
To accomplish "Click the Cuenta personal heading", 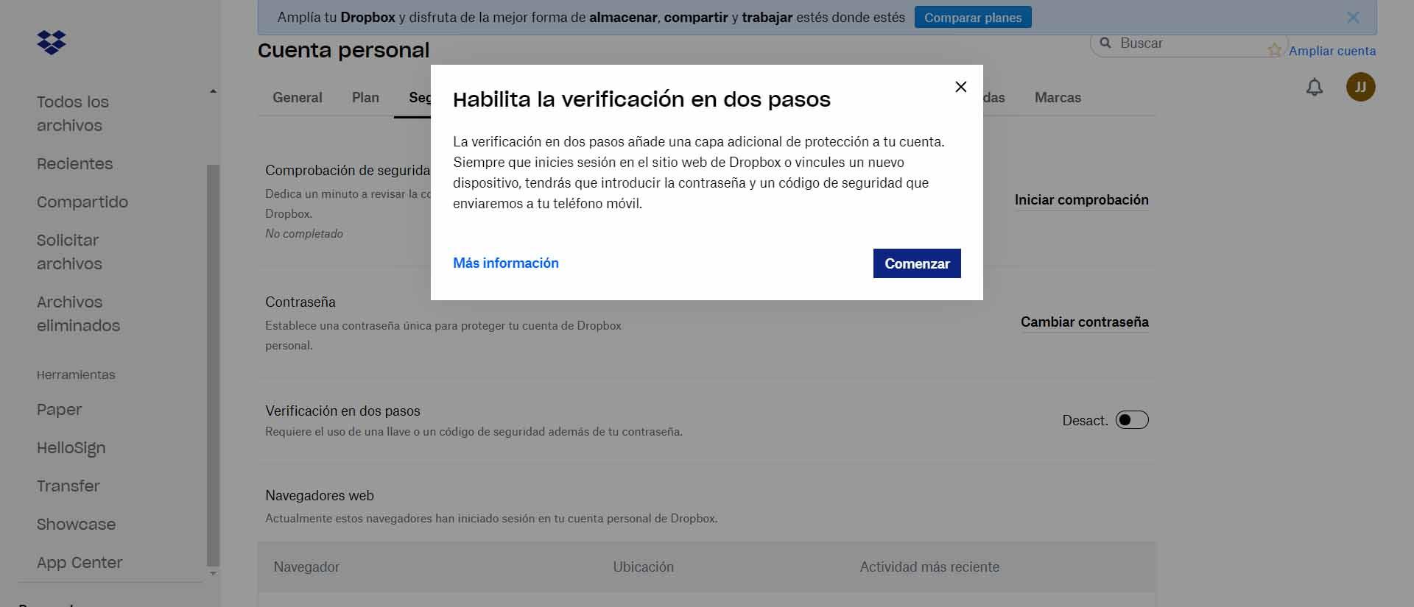I will pyautogui.click(x=343, y=50).
